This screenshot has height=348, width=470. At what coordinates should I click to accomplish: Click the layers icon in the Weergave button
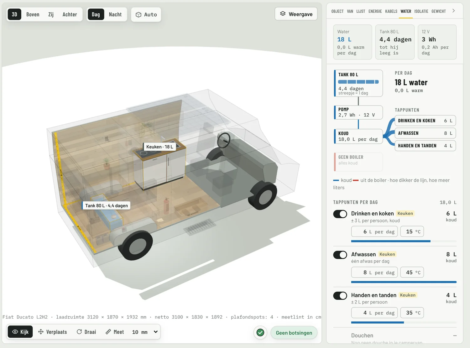tap(283, 14)
